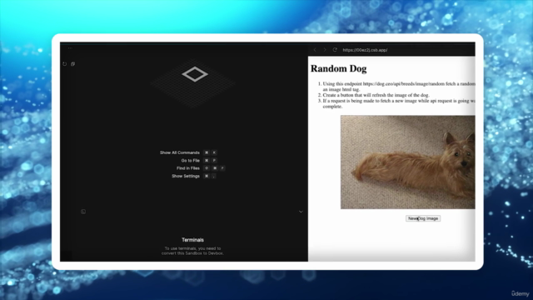Click the New Dog Image button

tap(423, 218)
